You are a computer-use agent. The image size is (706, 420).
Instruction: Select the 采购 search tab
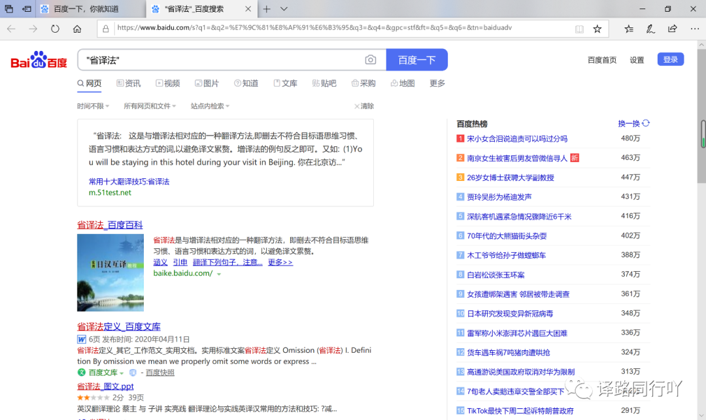[x=363, y=84]
